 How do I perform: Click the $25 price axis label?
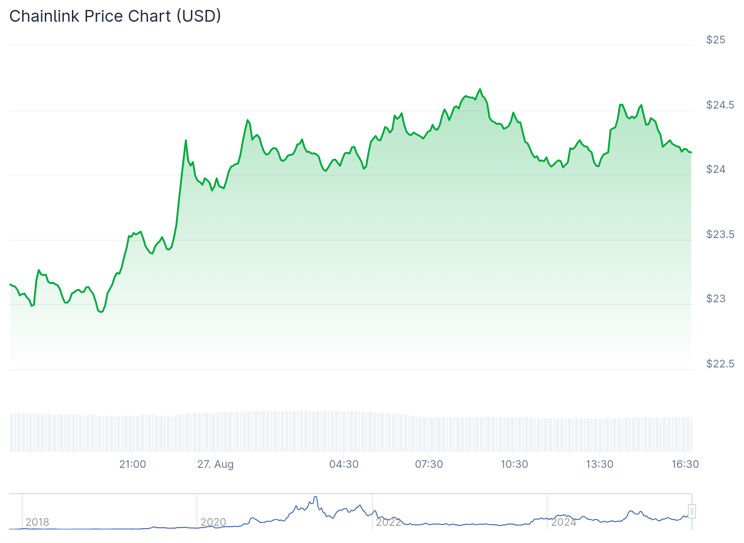[x=715, y=40]
